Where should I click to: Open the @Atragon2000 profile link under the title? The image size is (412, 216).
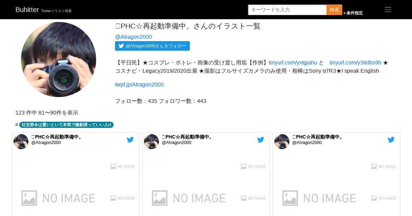134,37
